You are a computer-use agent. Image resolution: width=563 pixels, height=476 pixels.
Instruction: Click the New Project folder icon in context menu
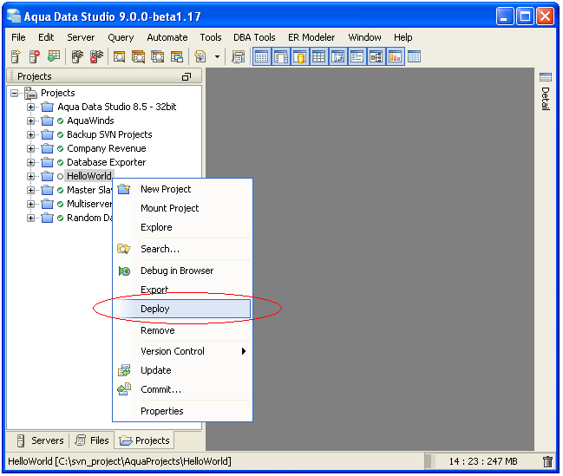[124, 189]
